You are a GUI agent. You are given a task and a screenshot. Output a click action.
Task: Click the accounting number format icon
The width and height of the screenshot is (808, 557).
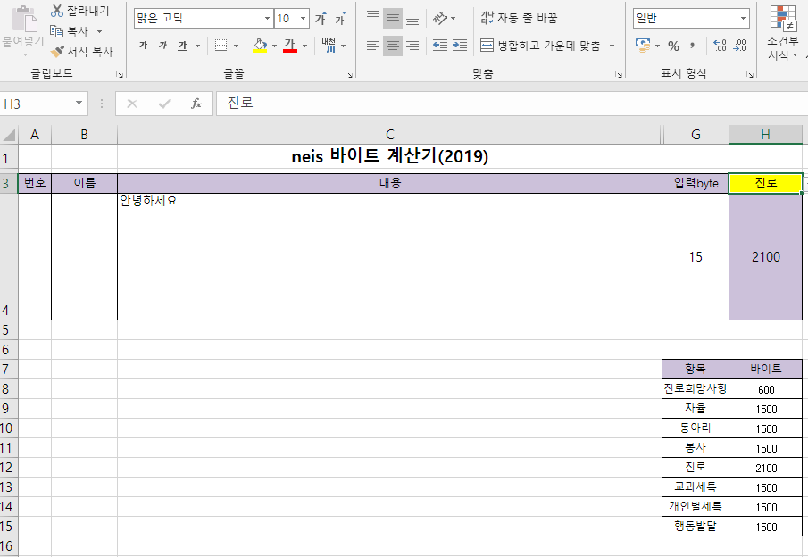coord(643,46)
